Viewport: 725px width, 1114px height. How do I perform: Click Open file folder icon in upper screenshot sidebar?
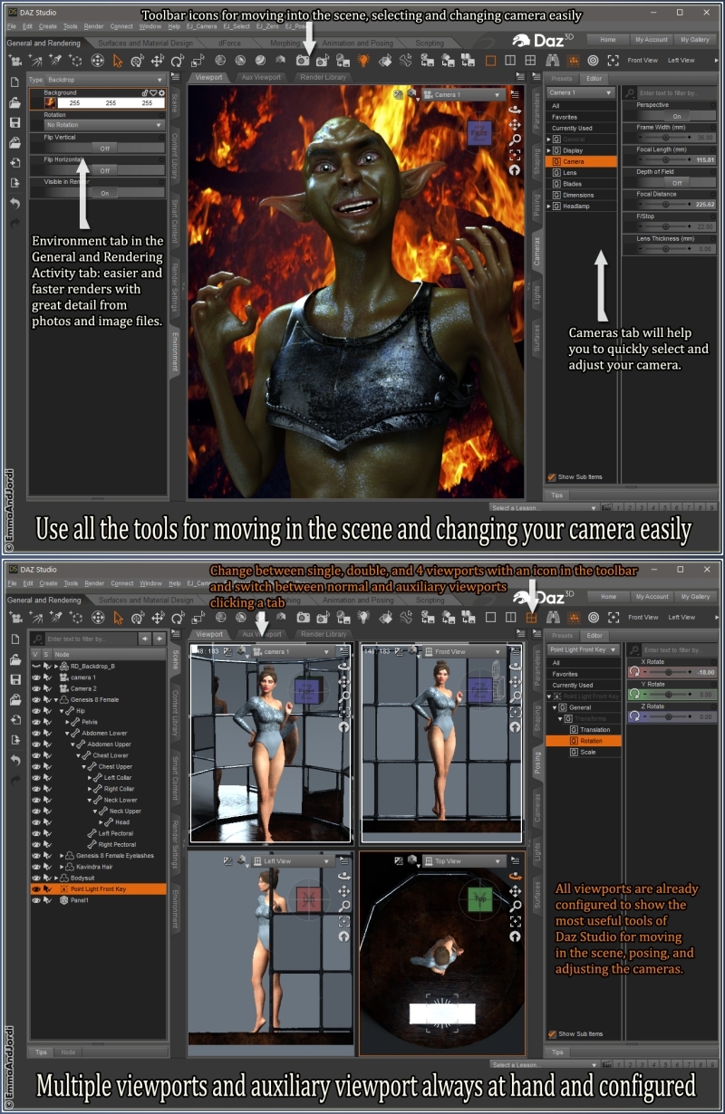click(x=14, y=101)
